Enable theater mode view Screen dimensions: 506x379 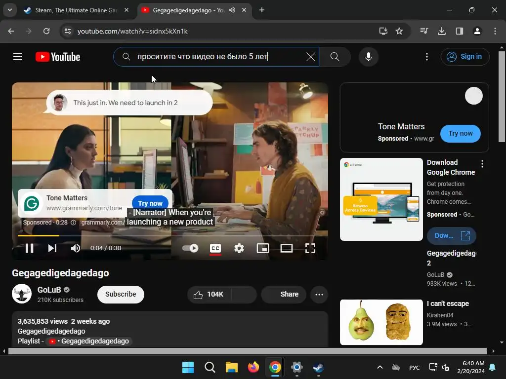[x=287, y=248]
